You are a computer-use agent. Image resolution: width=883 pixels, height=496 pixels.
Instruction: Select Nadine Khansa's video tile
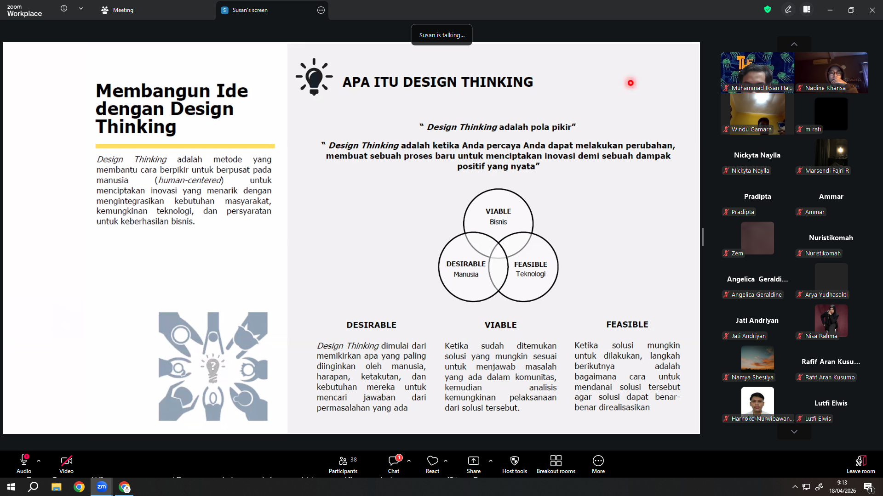831,73
